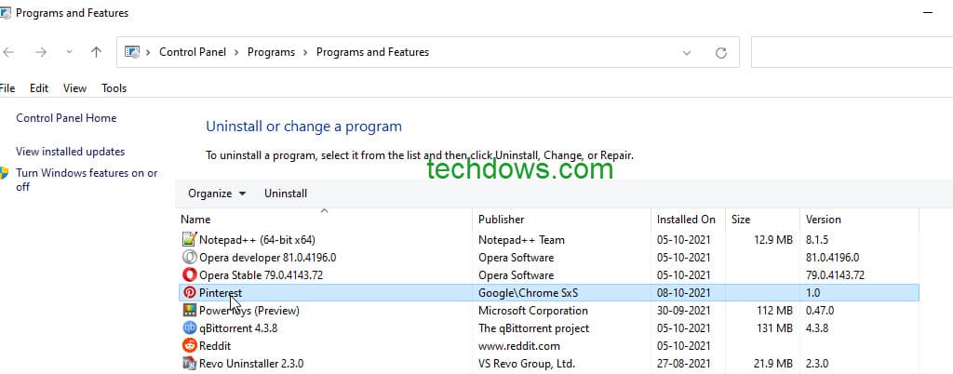Click the 12.9 MB size cell
The height and width of the screenshot is (374, 953).
773,240
